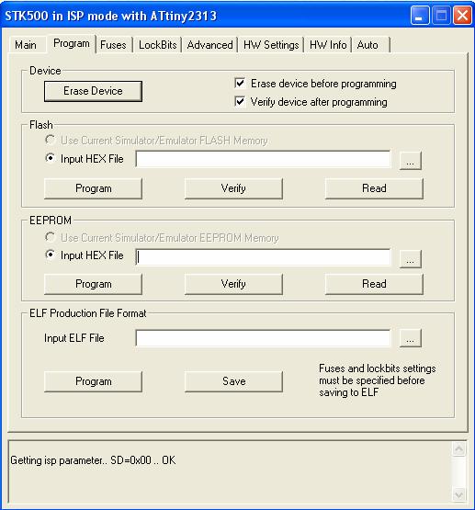Toggle Verify device after programming checkbox

pos(240,101)
